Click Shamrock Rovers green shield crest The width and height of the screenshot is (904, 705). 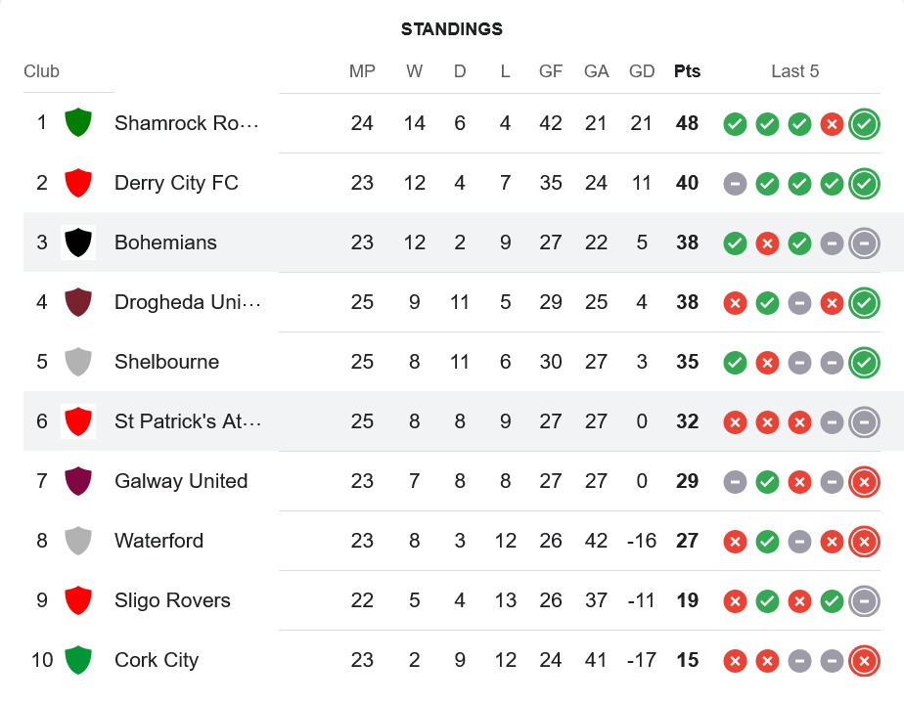pyautogui.click(x=78, y=123)
